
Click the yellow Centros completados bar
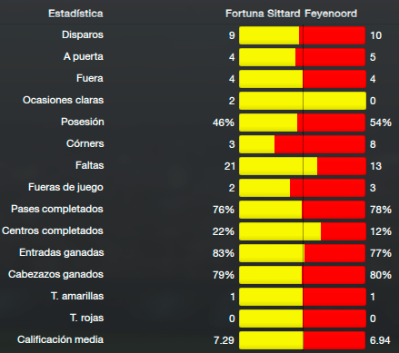click(280, 231)
